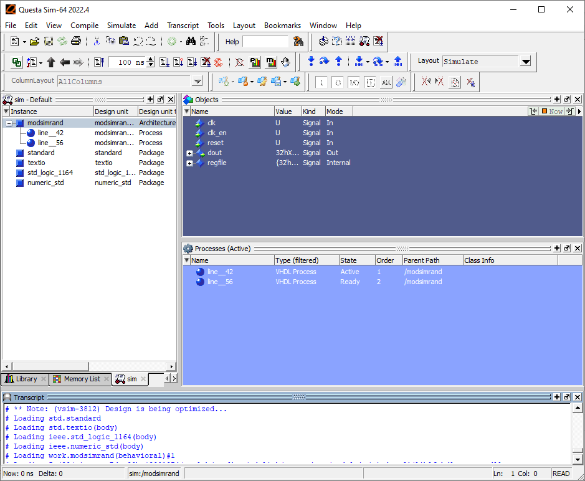Open the Layout Simulate dropdown
Screen dimensions: 585x481
[x=525, y=62]
